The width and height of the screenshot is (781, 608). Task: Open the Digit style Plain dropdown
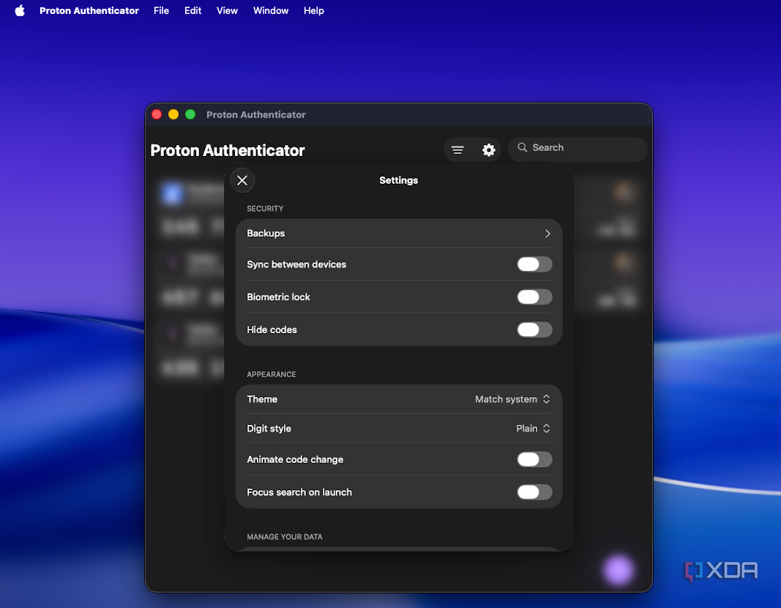533,429
